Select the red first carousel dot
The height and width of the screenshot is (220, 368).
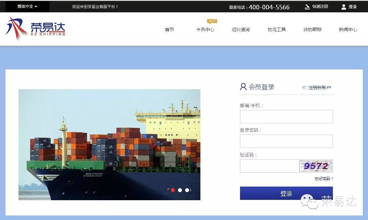[x=173, y=190]
